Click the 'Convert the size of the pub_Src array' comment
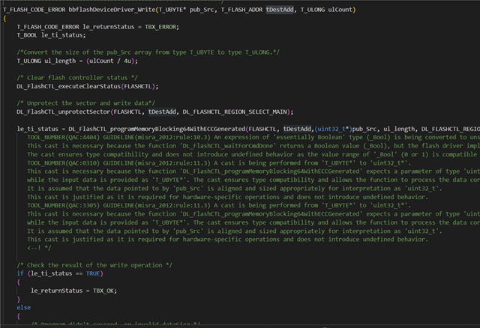 coord(148,52)
